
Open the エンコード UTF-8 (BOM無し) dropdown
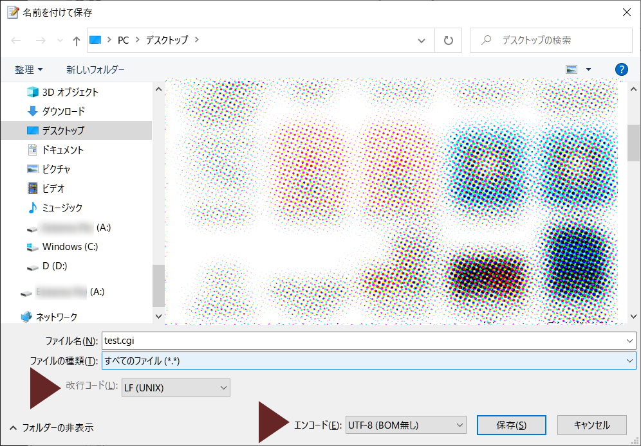click(405, 425)
